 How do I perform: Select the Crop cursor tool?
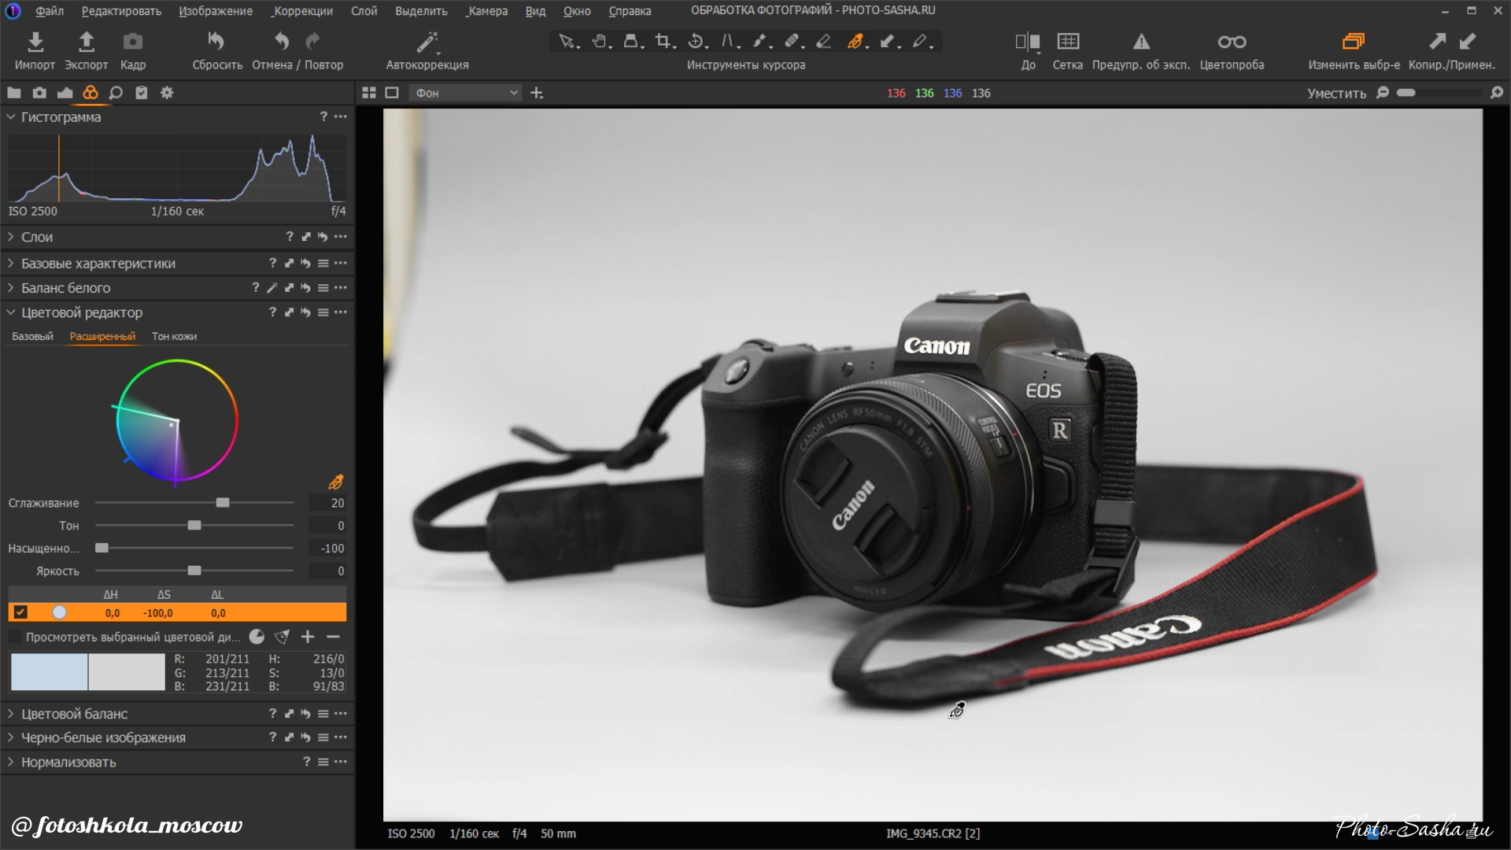point(663,42)
